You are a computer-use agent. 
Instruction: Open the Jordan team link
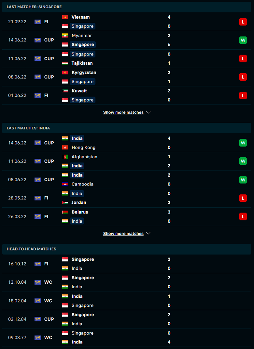click(x=79, y=202)
